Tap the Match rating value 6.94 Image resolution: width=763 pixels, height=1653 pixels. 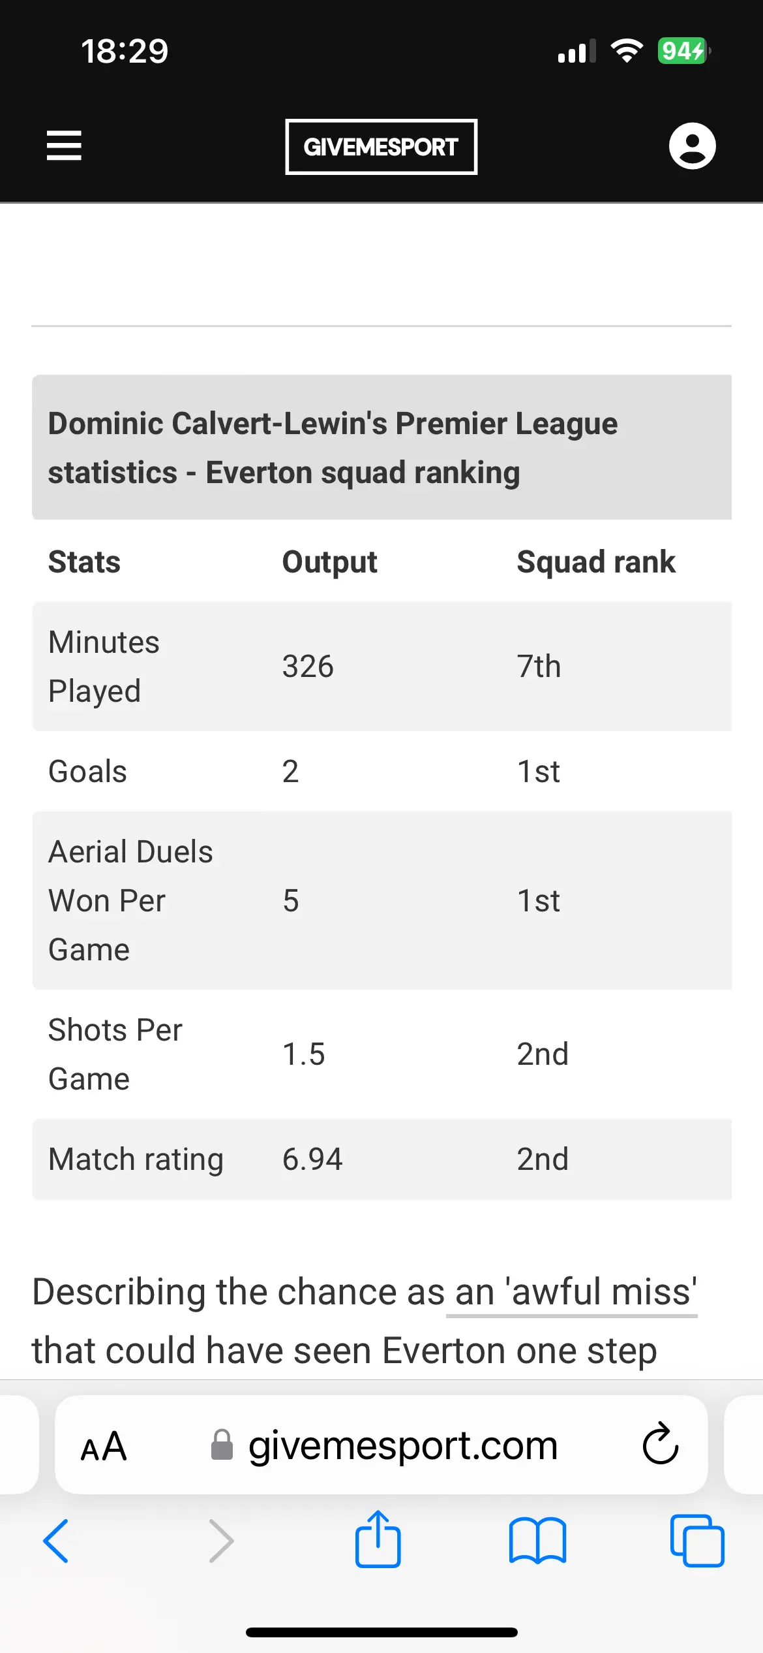[x=312, y=1159]
